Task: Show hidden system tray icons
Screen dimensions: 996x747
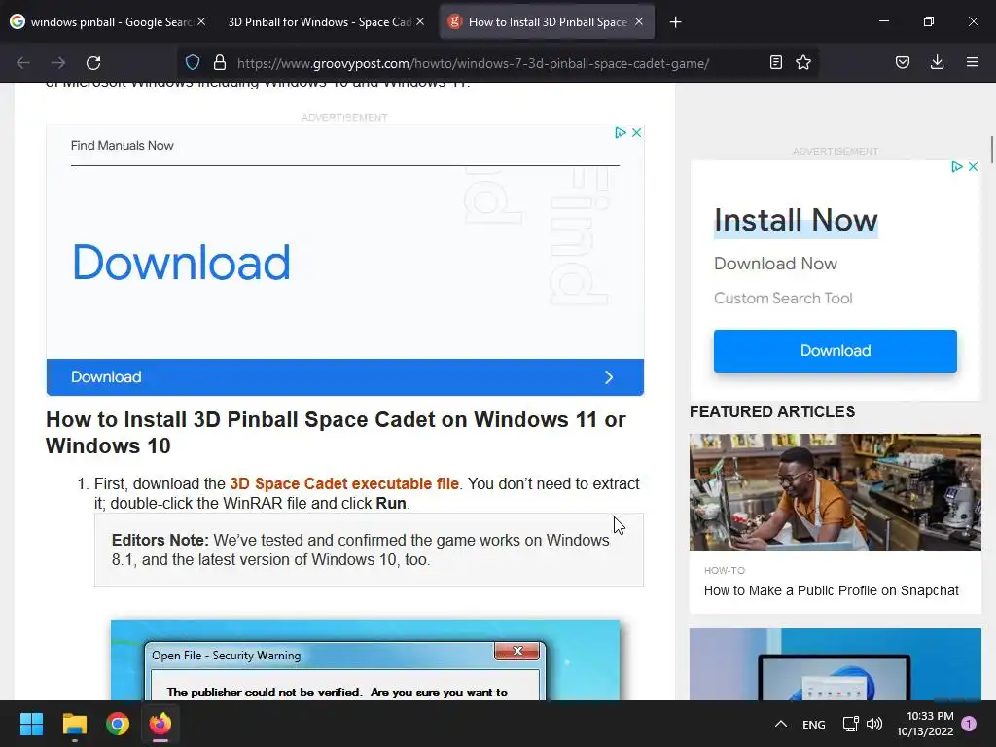Action: click(781, 724)
